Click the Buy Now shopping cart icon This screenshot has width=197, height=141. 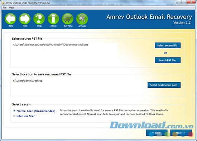[68, 19]
